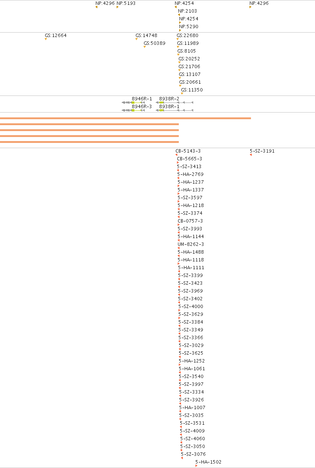
Task: Select insertion 5-SZ-3629
Action: coord(191,315)
